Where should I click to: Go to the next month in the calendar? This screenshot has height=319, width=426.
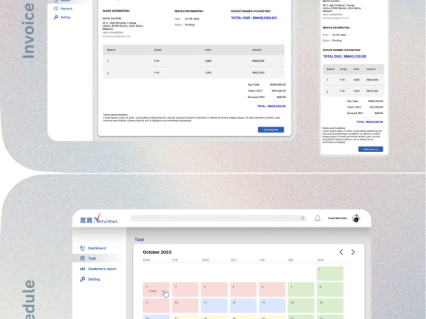coord(353,252)
